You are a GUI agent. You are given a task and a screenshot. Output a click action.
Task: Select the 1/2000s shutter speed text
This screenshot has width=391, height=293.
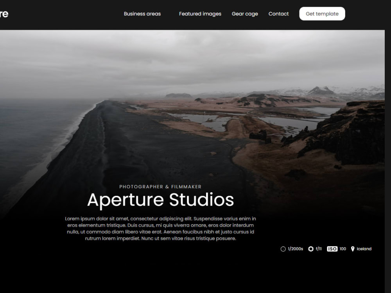pos(295,249)
